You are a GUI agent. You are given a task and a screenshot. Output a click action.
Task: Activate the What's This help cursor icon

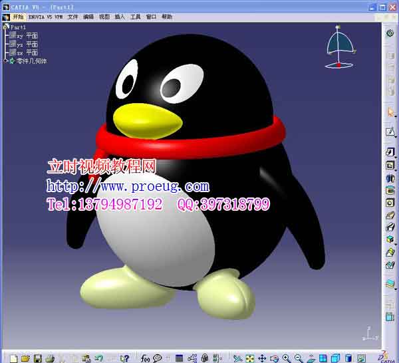click(x=125, y=358)
